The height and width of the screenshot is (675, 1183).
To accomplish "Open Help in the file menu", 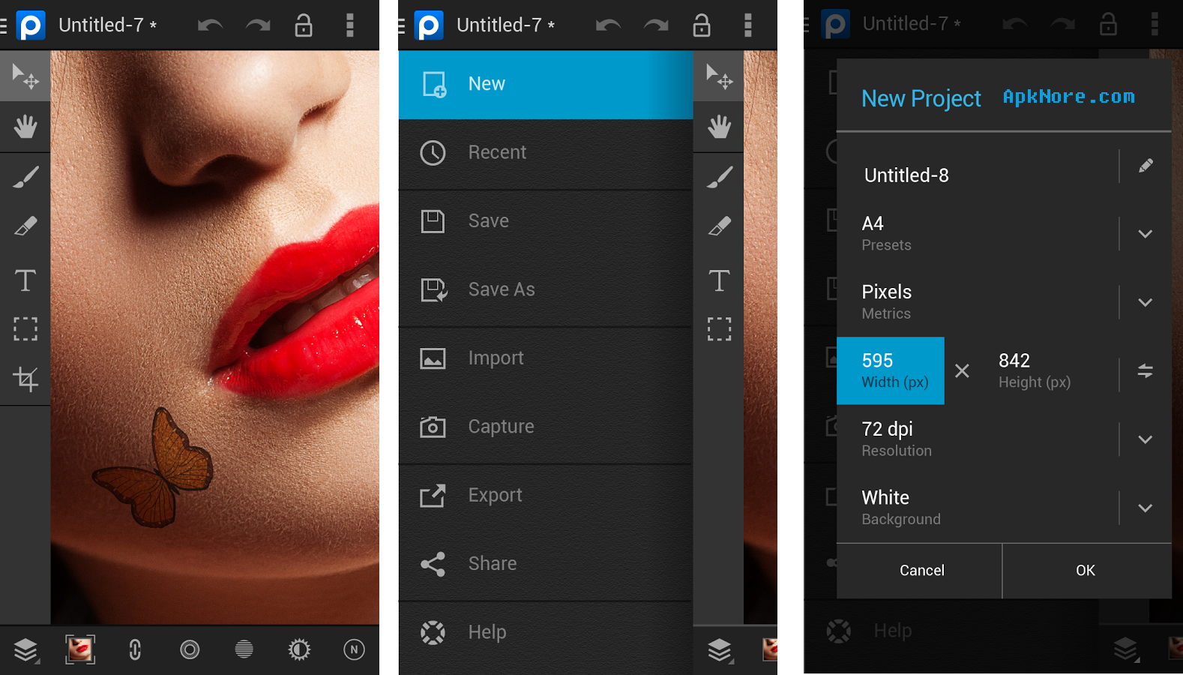I will [546, 633].
